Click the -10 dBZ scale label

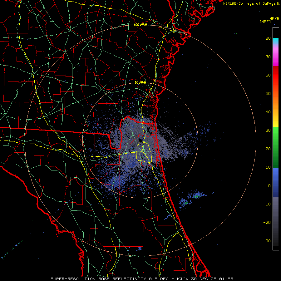[267, 204]
